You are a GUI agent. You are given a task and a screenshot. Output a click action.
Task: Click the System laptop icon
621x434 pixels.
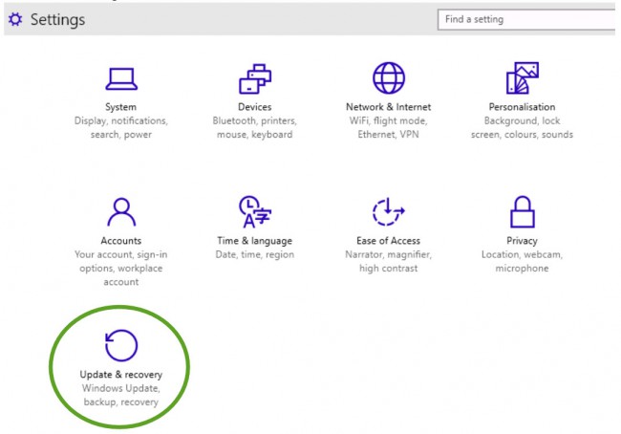point(120,78)
